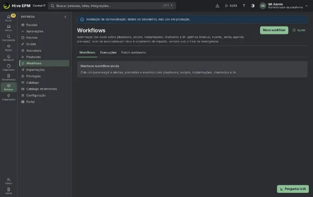
Task: Toggle the dark/light contrast theme icon
Action: [253, 6]
